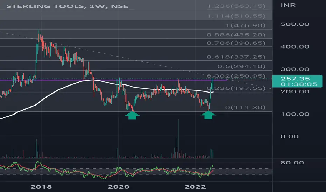Image resolution: width=326 pixels, height=192 pixels.
Task: Click the 2020 time axis label
Action: click(119, 187)
